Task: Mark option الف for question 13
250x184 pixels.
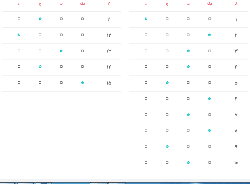Action: tap(82, 51)
